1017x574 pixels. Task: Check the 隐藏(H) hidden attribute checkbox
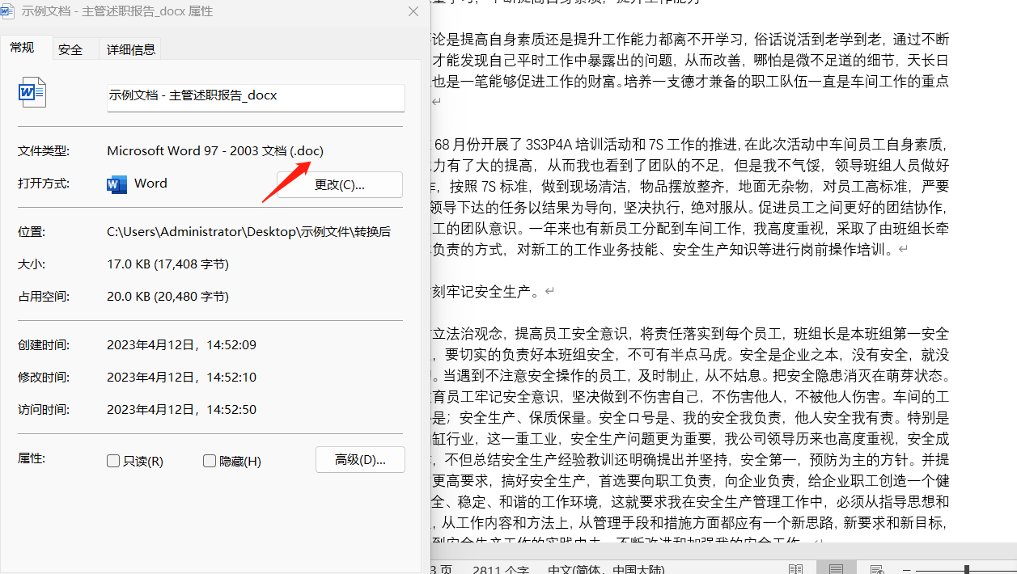click(x=208, y=461)
